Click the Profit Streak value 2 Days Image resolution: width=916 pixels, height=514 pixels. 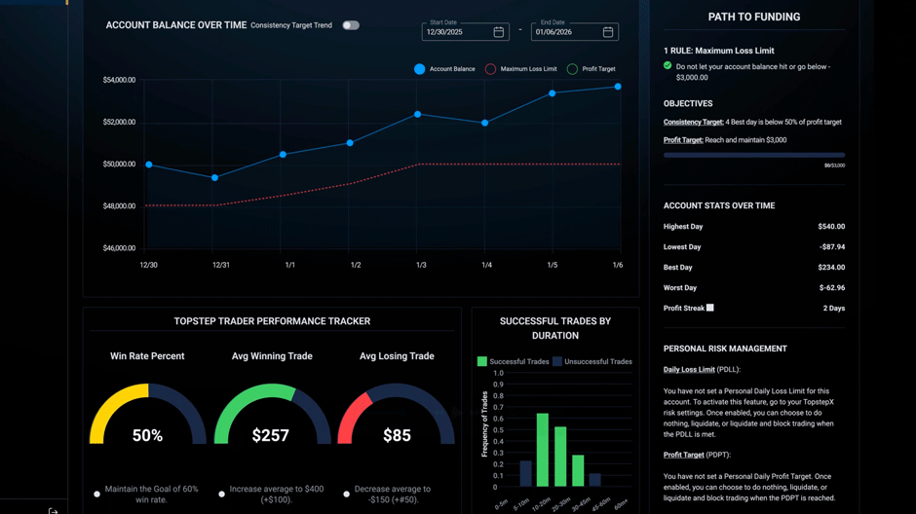tap(834, 308)
